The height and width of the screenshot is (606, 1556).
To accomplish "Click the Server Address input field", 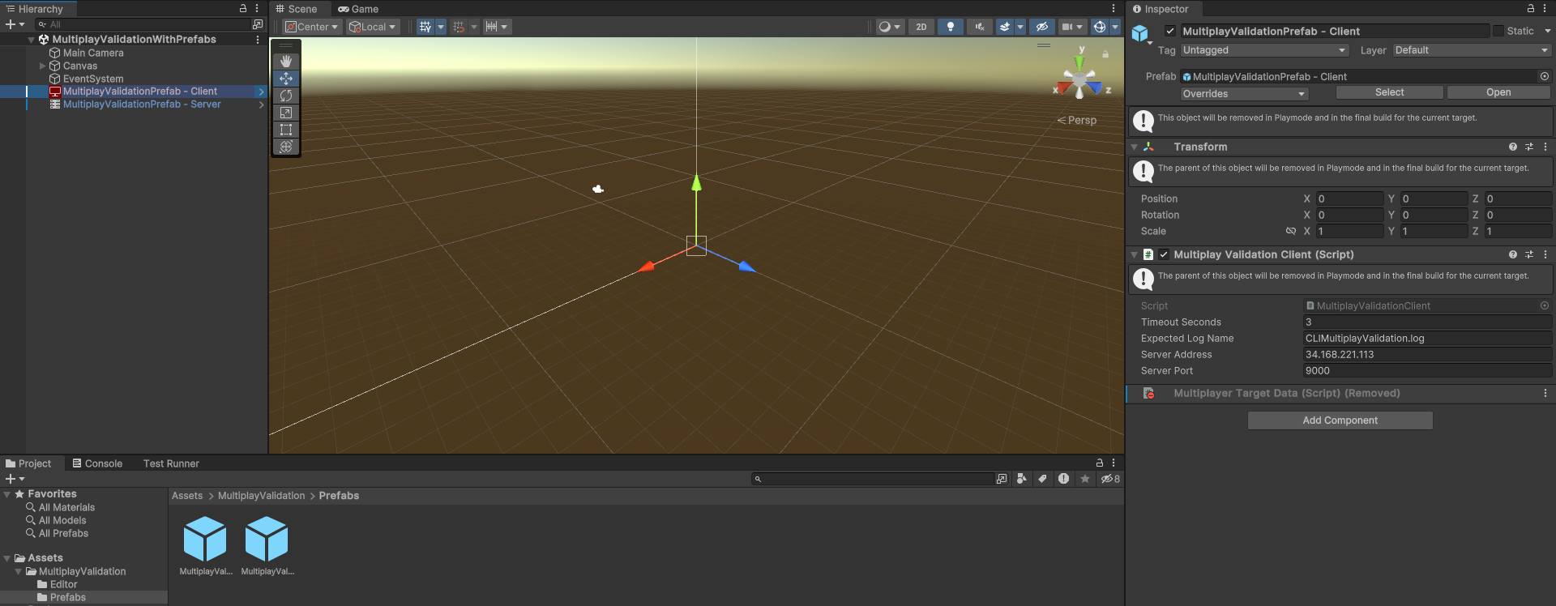I will [1426, 355].
